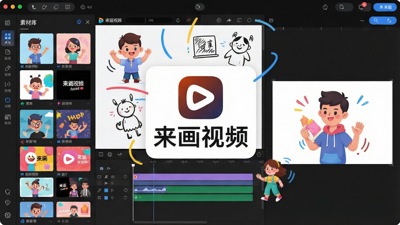Toggle the circle switch on waveform track row
400x225 pixels.
tap(125, 190)
